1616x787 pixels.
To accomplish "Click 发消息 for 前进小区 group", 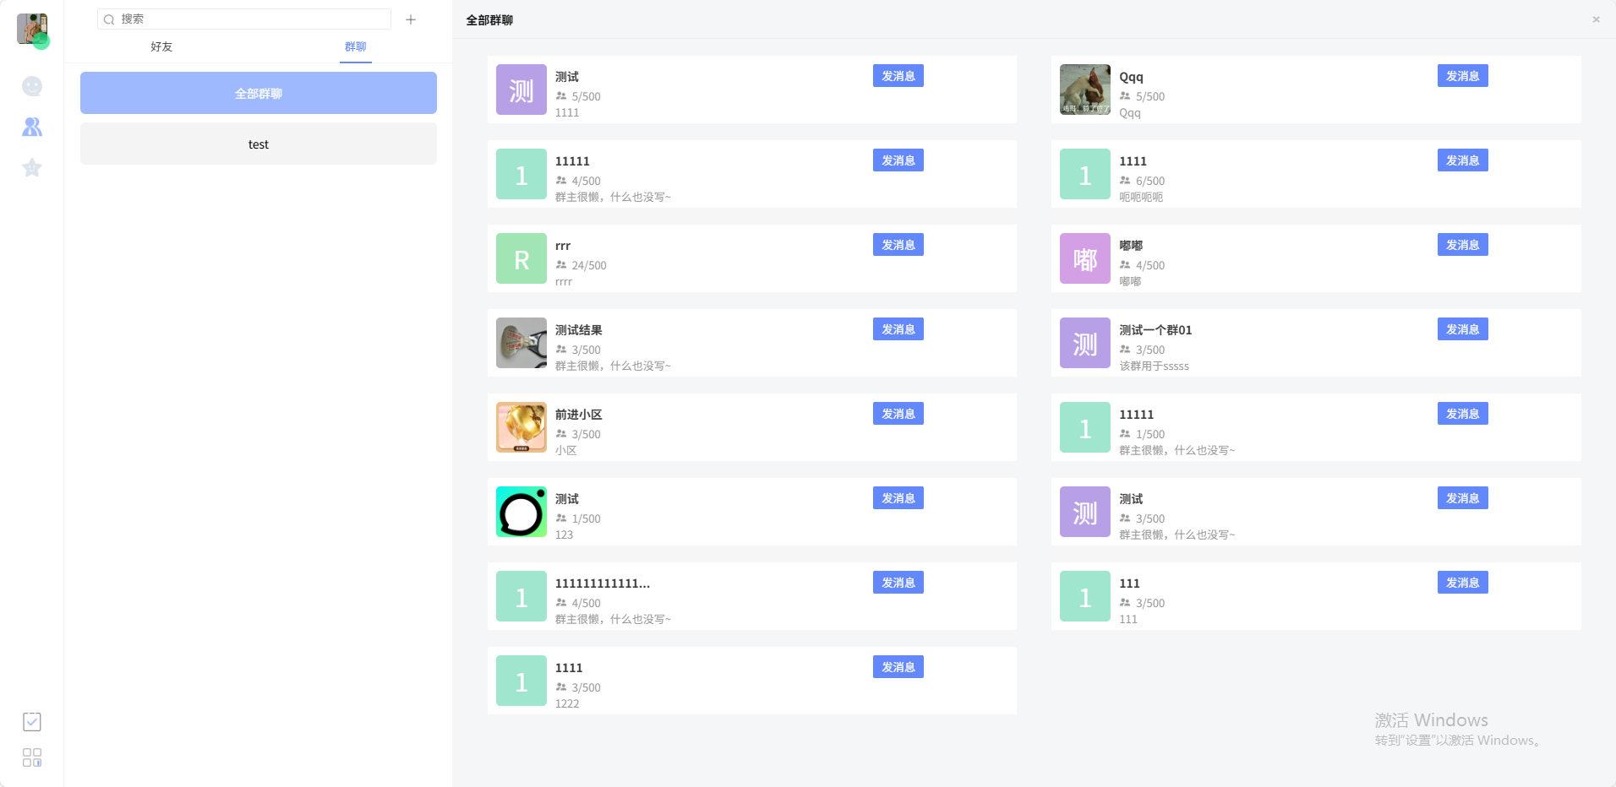I will pyautogui.click(x=898, y=414).
